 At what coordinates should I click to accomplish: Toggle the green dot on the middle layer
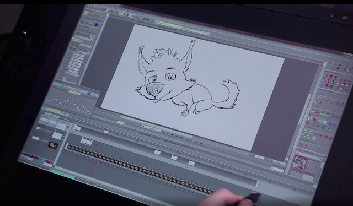[x=55, y=130]
